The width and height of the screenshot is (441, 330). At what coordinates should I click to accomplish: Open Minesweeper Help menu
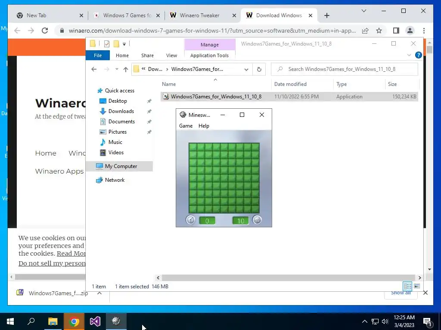204,126
